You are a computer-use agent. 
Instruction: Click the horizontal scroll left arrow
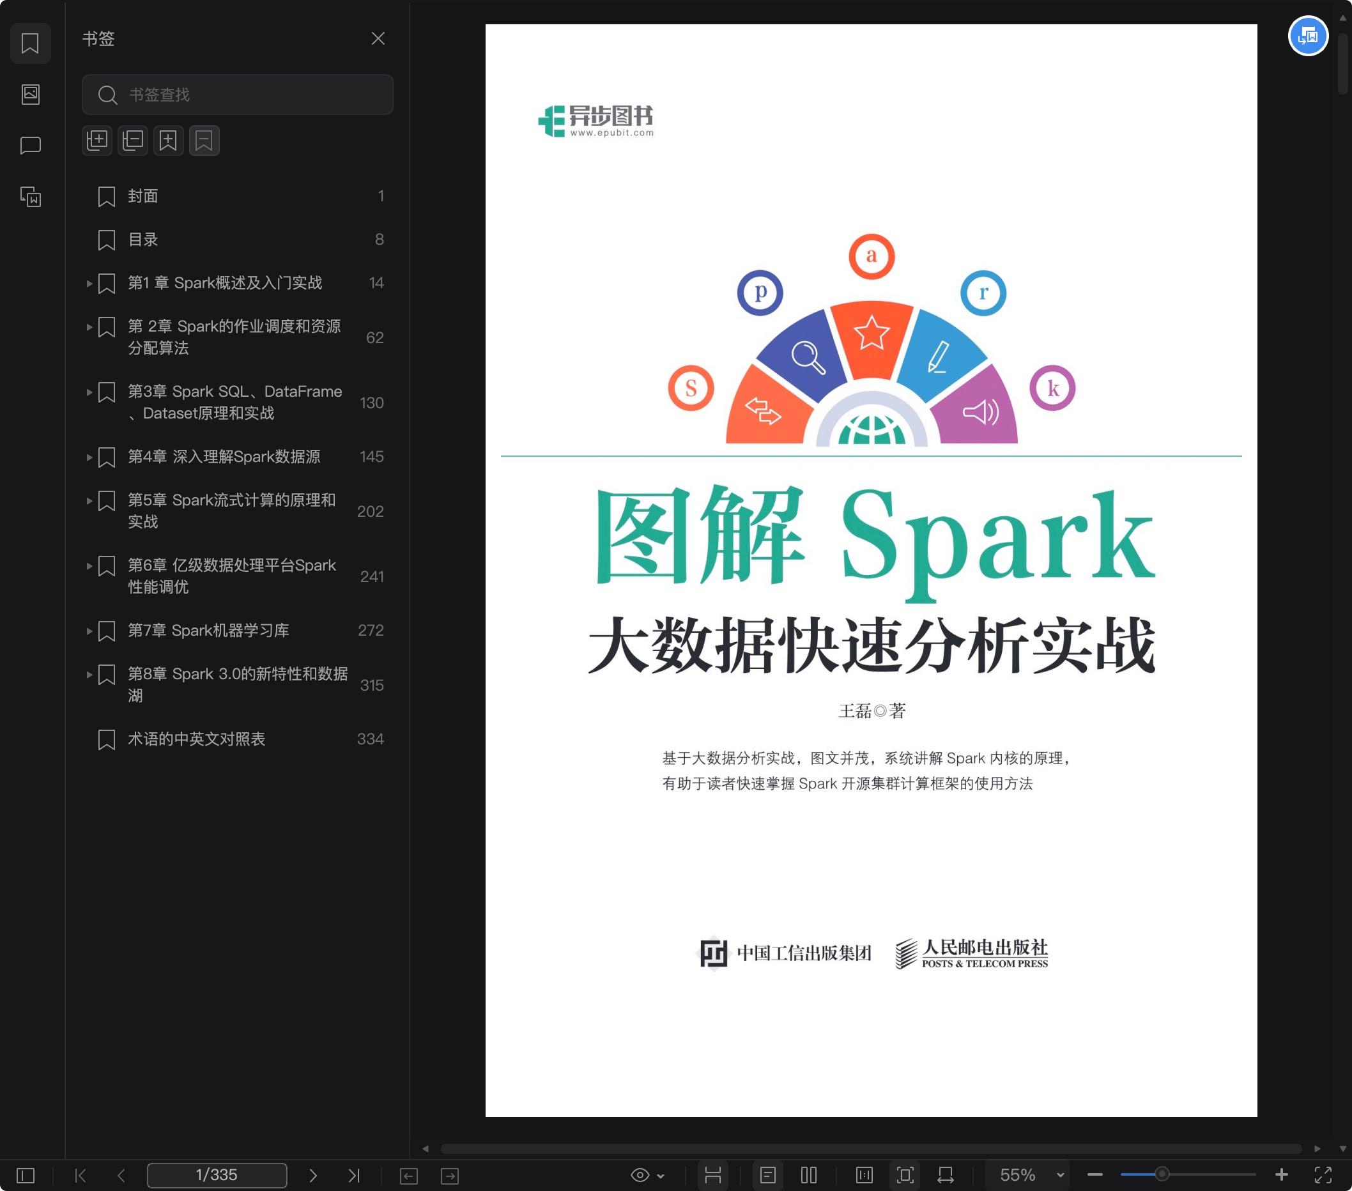coord(426,1149)
